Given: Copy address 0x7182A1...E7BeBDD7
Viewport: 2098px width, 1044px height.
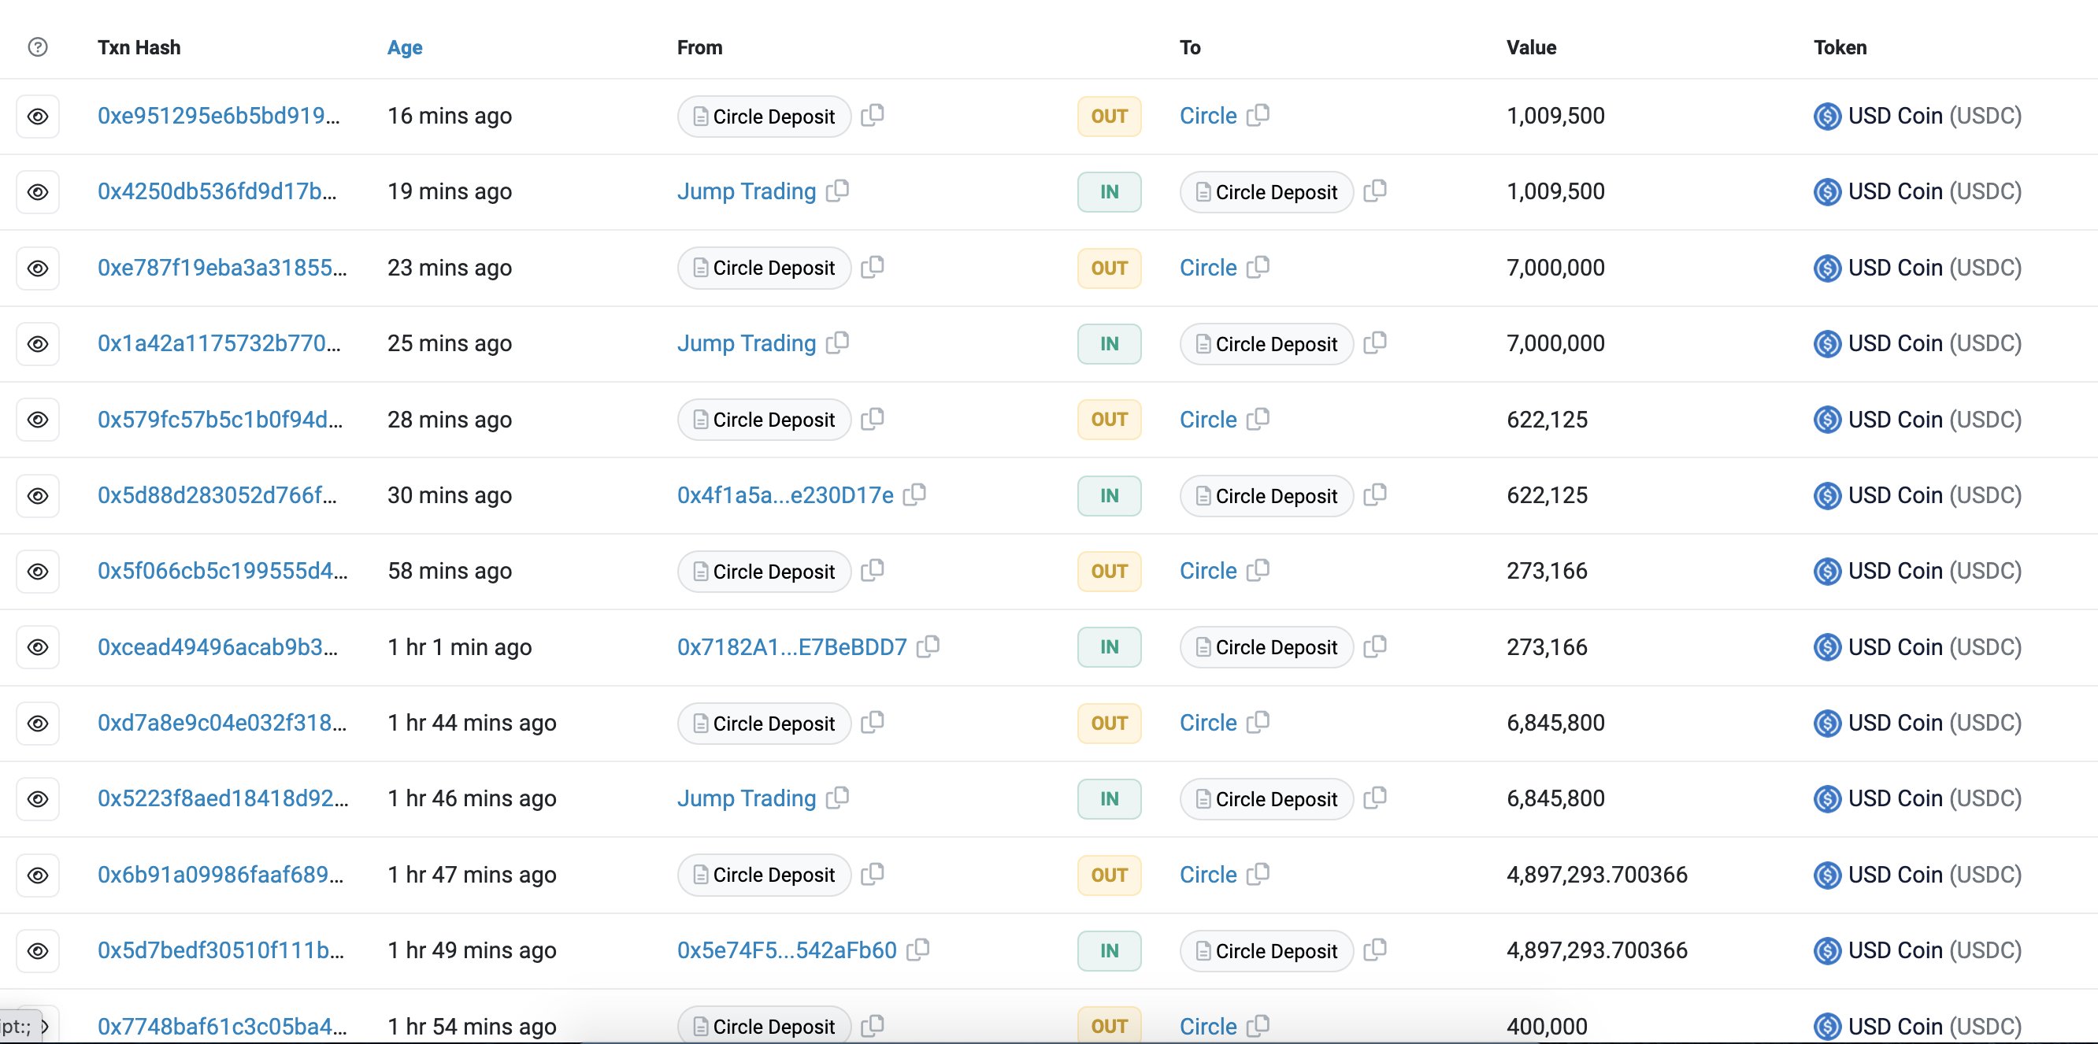Looking at the screenshot, I should 928,646.
